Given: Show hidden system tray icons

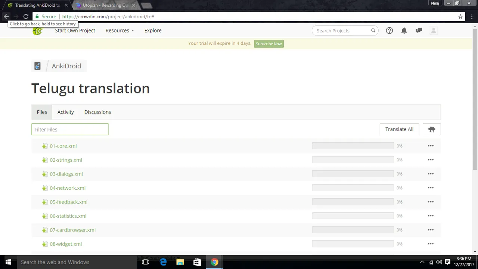Looking at the screenshot, I should (x=422, y=262).
